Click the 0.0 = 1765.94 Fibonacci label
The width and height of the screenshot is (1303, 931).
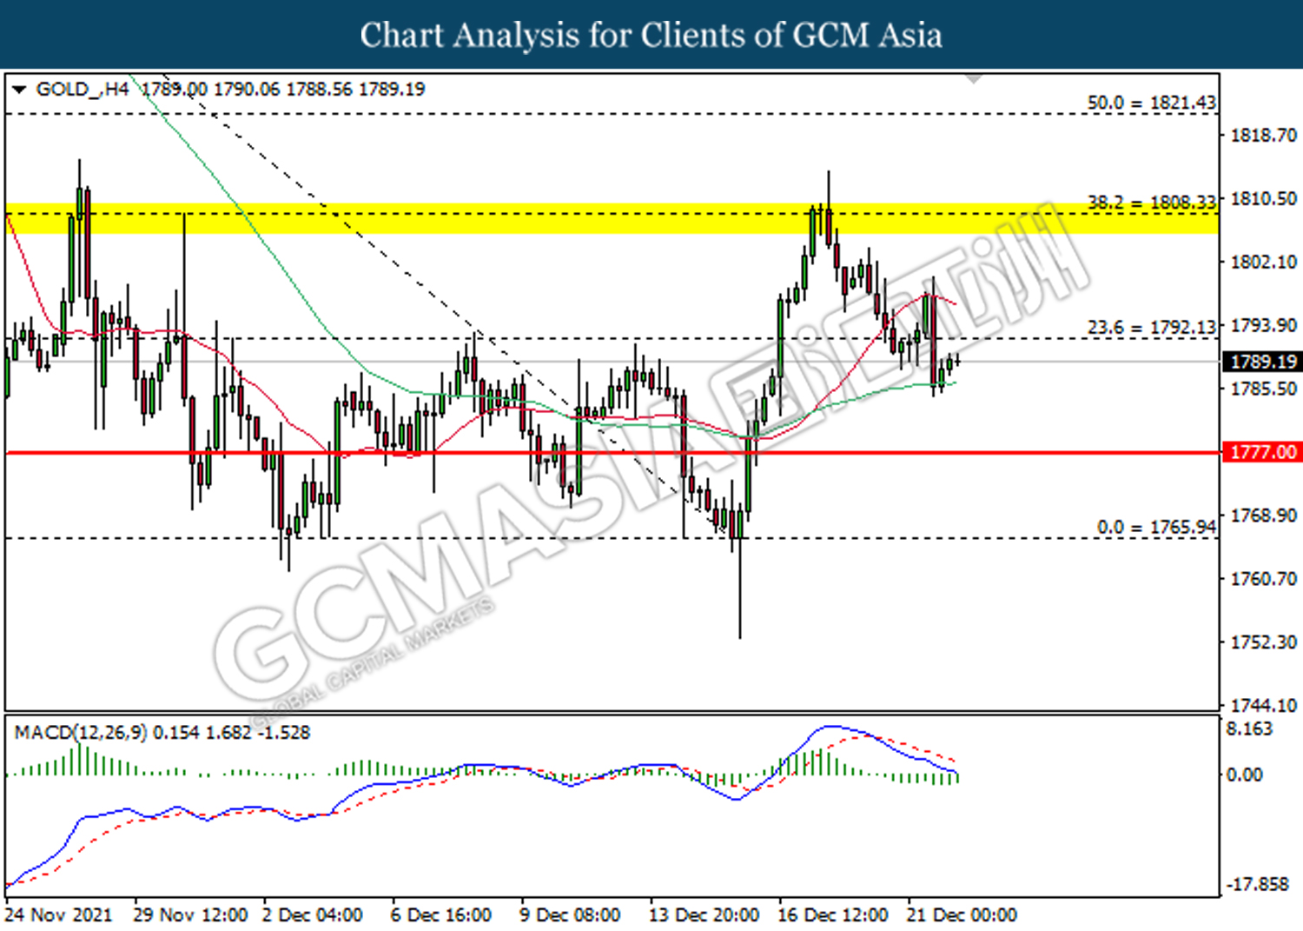[1156, 527]
